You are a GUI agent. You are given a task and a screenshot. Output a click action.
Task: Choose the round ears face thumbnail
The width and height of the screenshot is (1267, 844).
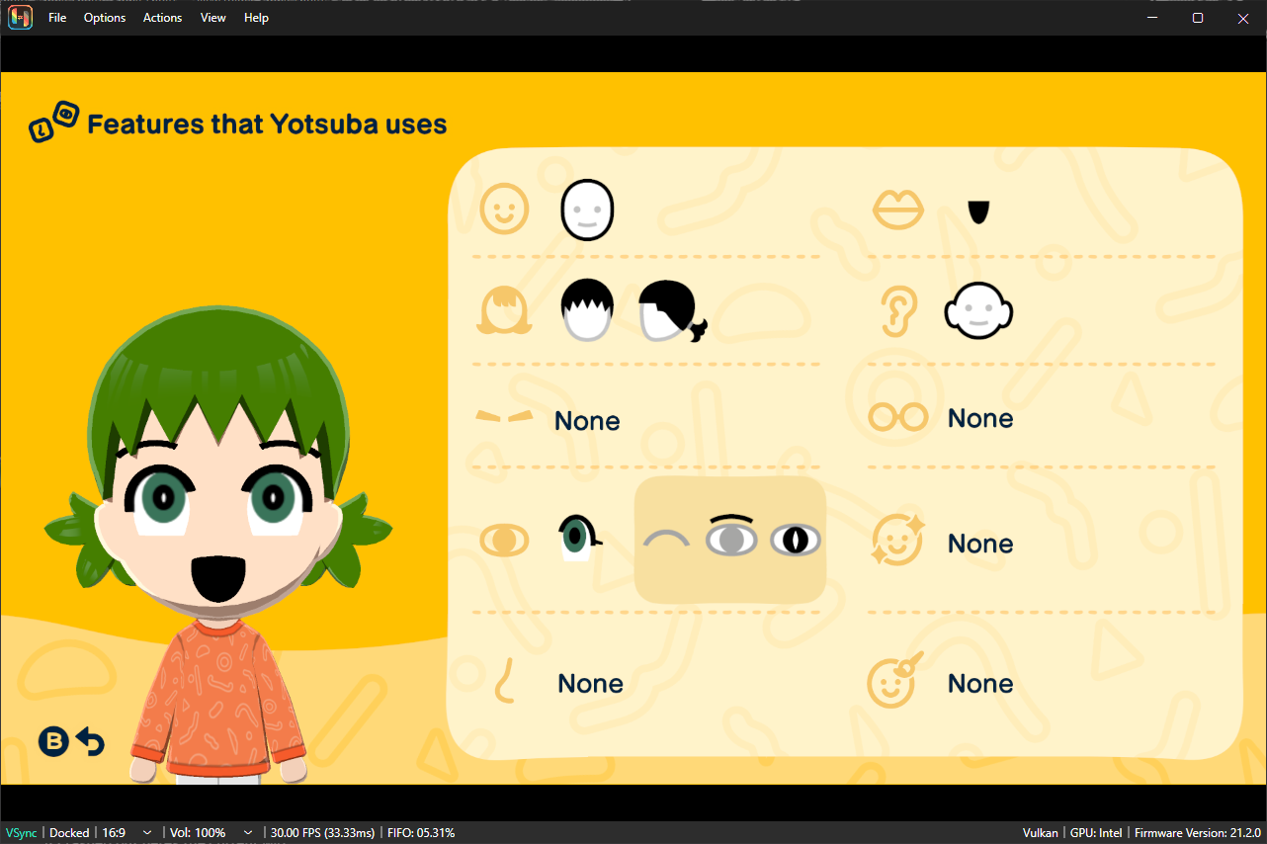pyautogui.click(x=978, y=310)
